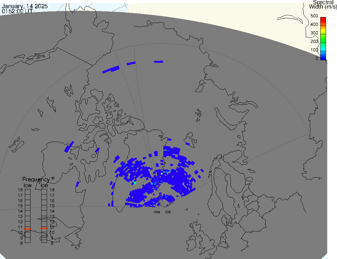The image size is (337, 259).
Task: Click the '200' color scale label
Action: click(x=314, y=41)
